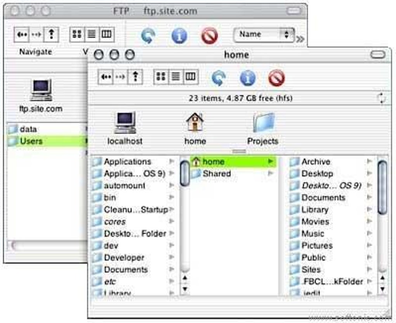Viewport: 396px width, 323px height.
Task: Select the dev folder row
Action: pyautogui.click(x=134, y=246)
